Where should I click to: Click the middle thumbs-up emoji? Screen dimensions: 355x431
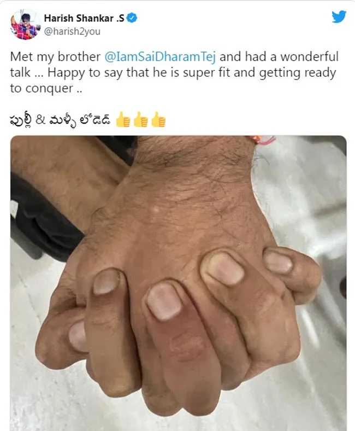pos(140,120)
